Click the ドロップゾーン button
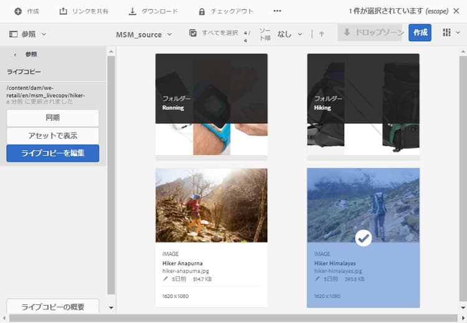 click(370, 32)
